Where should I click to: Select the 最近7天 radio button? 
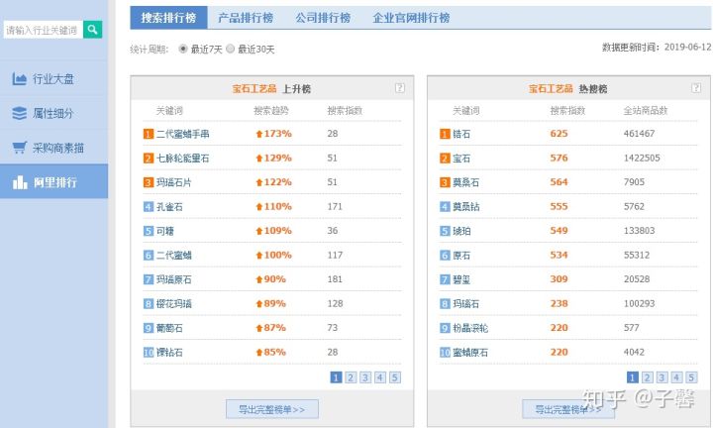click(183, 49)
